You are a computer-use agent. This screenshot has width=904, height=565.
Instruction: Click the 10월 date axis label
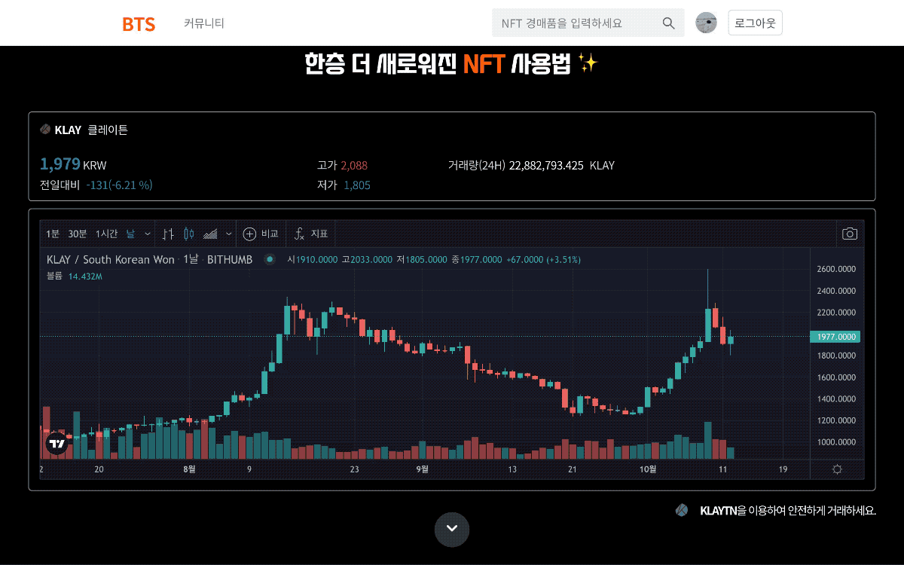click(x=648, y=469)
